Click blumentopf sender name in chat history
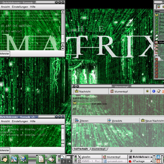This screenshot has height=164, width=164. point(84,104)
